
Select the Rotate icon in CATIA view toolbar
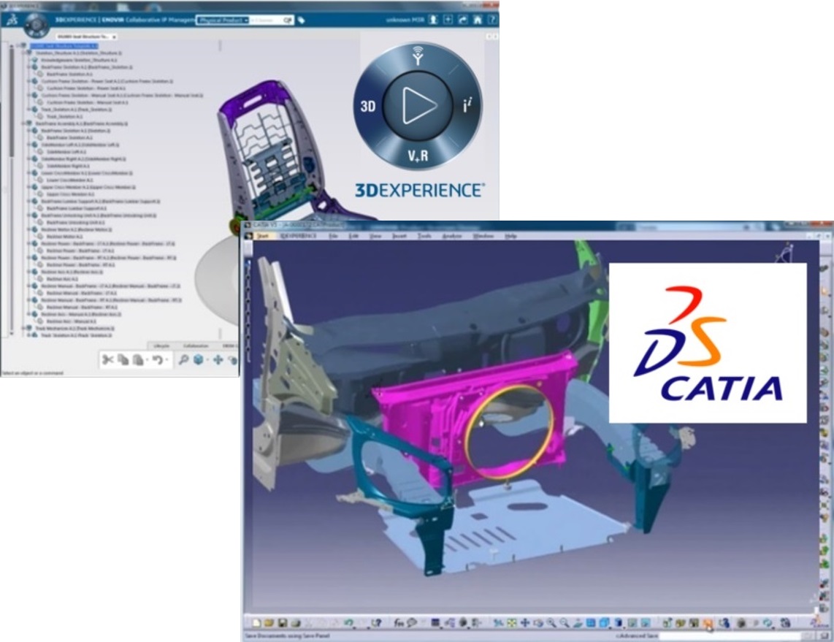(x=537, y=623)
